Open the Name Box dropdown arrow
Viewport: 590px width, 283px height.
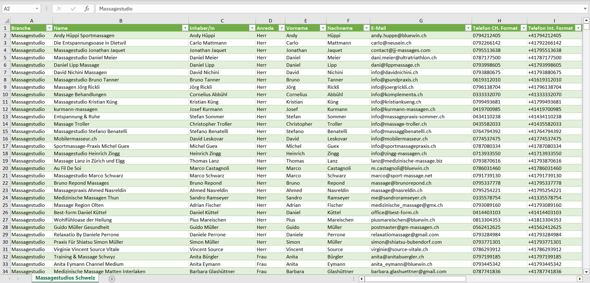point(37,9)
